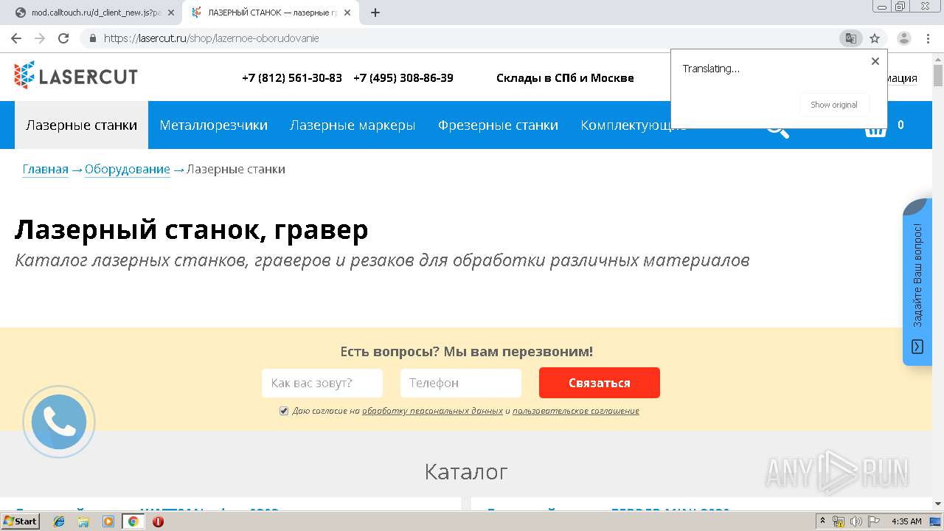
Task: Open the Лазерные маркеры menu item
Action: pos(353,125)
